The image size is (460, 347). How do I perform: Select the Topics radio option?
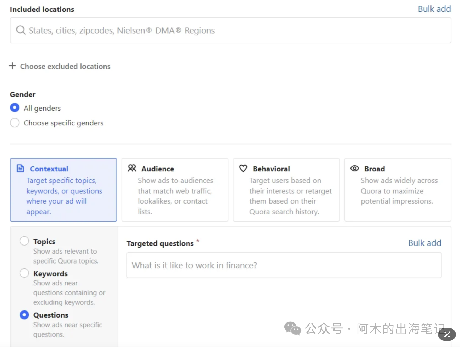click(x=24, y=241)
